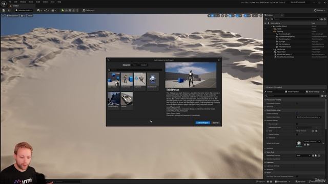This screenshot has height=184, width=328.
Task: Select VolumetricCloud in the Outliner
Action: 284,47
